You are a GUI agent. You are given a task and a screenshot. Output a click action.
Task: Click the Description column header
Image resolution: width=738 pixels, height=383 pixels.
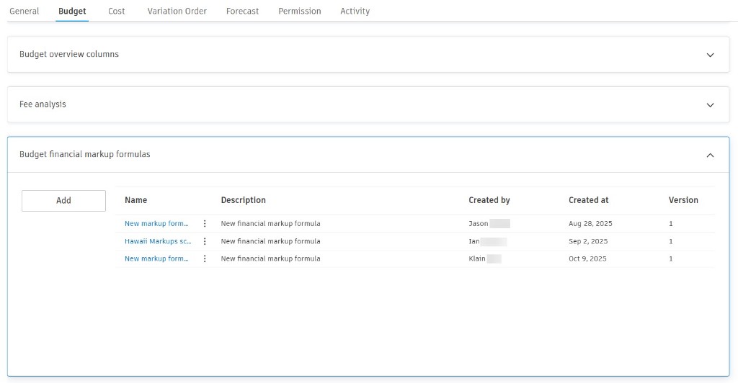point(244,200)
